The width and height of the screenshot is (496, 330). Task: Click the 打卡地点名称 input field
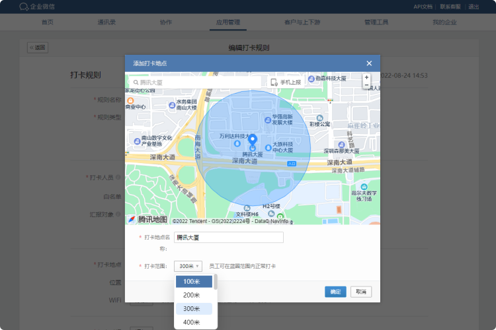point(229,238)
